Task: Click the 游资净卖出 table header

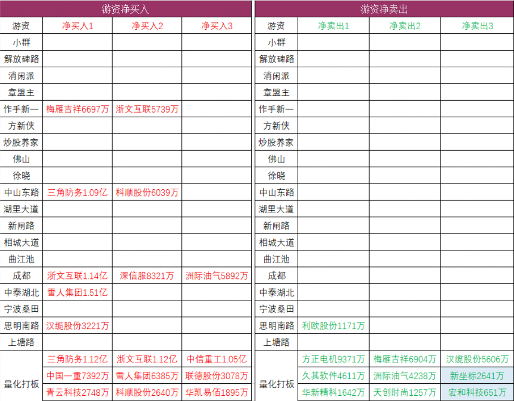Action: (384, 9)
